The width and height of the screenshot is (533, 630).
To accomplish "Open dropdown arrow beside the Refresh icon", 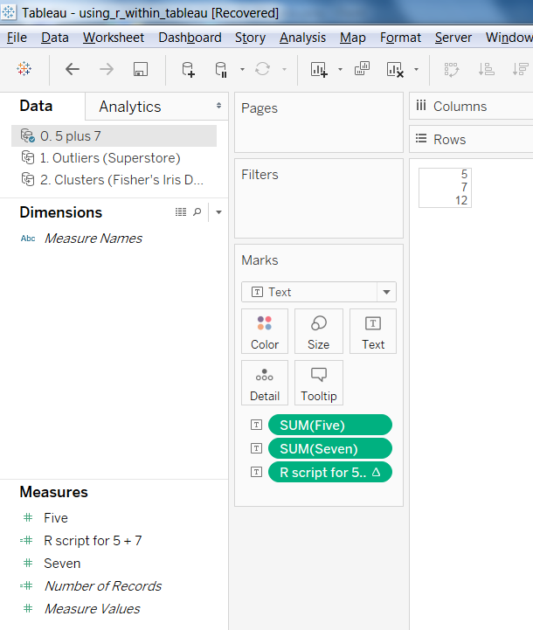I will pos(284,70).
